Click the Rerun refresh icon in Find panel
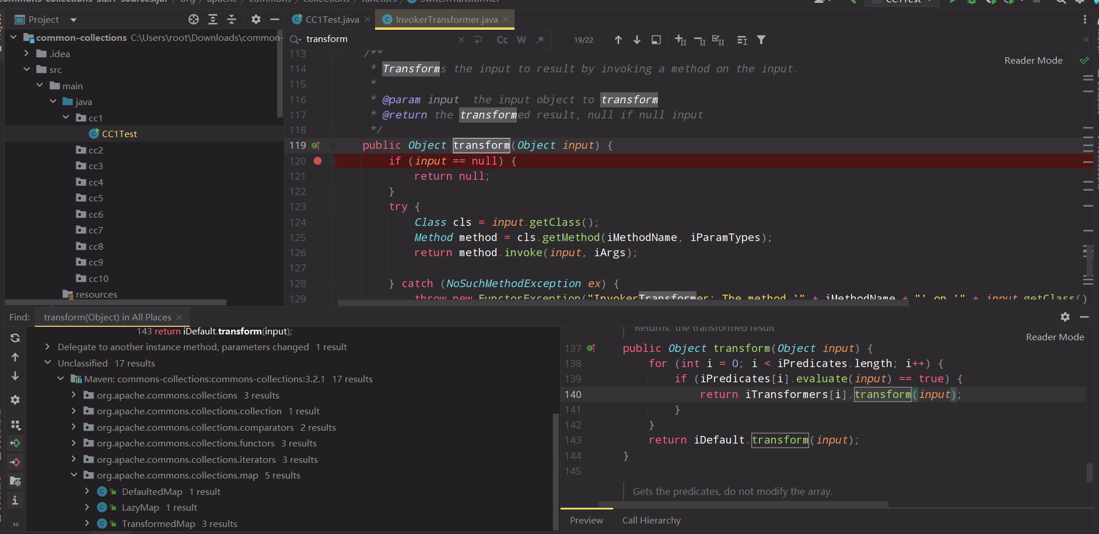Viewport: 1099px width, 534px height. [15, 338]
